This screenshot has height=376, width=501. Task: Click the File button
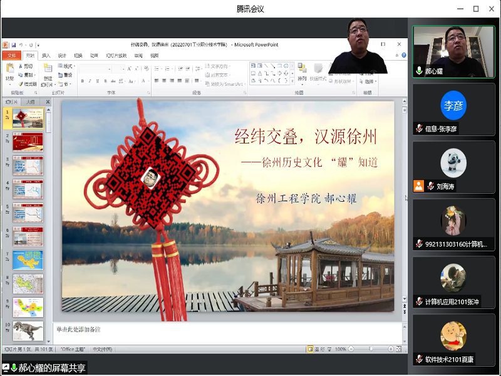11,55
